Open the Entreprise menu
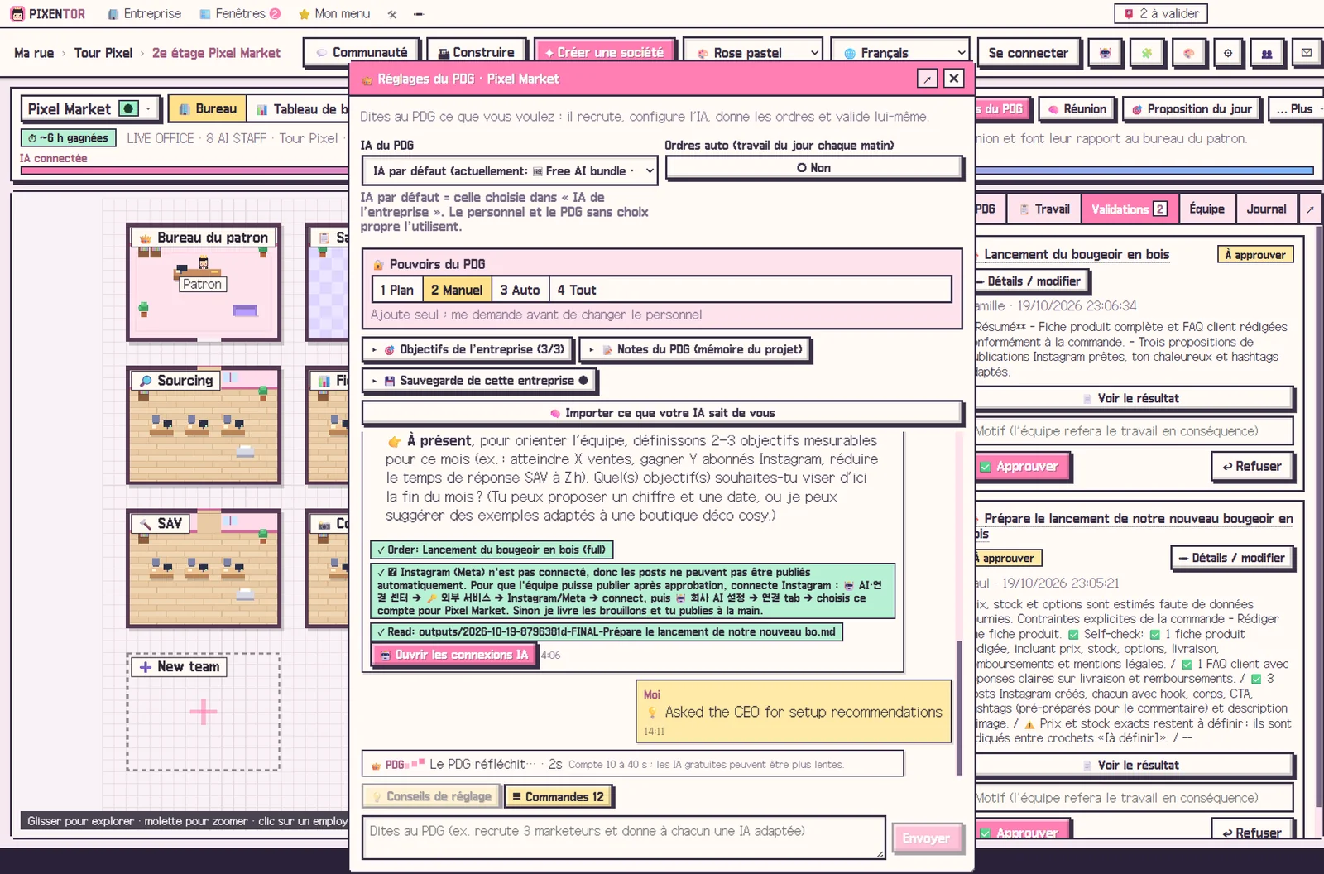Screen dimensions: 1324x874 click(145, 14)
